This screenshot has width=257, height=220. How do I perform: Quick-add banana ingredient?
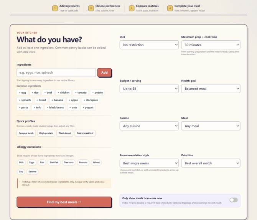point(57,100)
